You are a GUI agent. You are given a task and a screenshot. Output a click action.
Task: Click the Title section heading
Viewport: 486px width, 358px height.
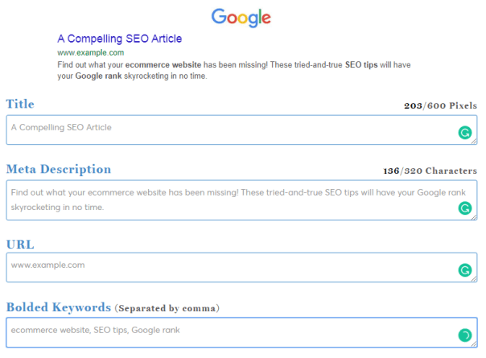(20, 104)
